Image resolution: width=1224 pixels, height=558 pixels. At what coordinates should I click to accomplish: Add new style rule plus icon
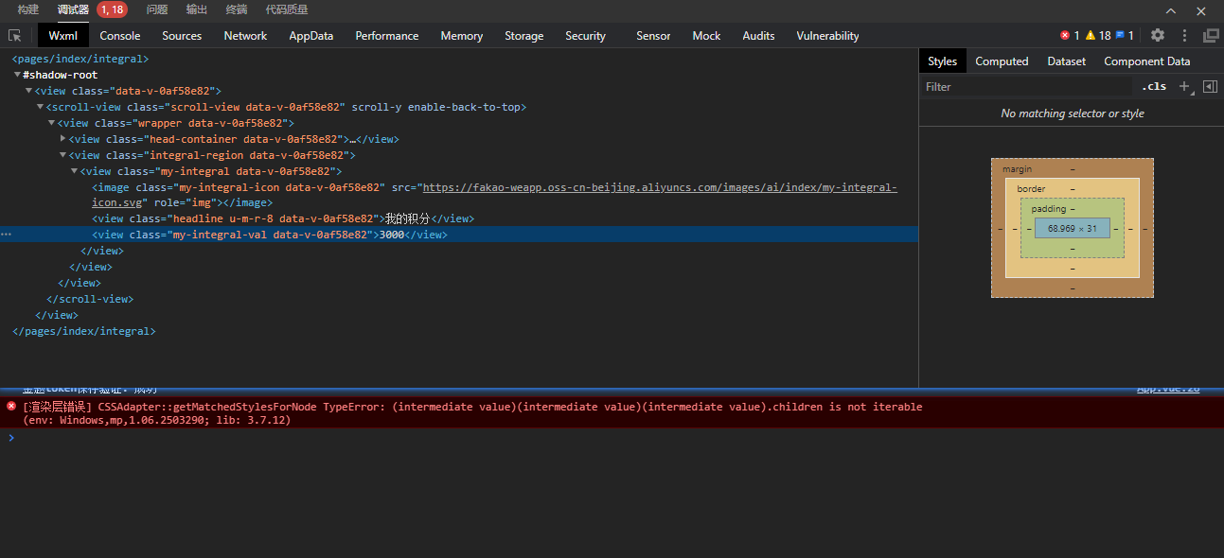[1183, 86]
